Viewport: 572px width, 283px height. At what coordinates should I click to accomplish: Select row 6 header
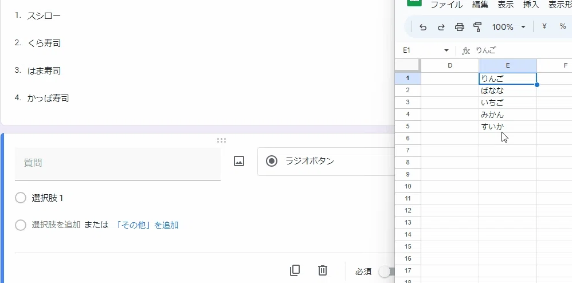[408, 138]
